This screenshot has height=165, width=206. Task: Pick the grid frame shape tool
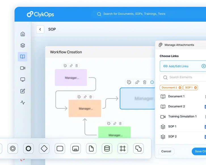[x=123, y=148]
